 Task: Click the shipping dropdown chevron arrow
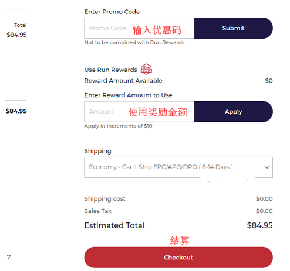tap(267, 167)
